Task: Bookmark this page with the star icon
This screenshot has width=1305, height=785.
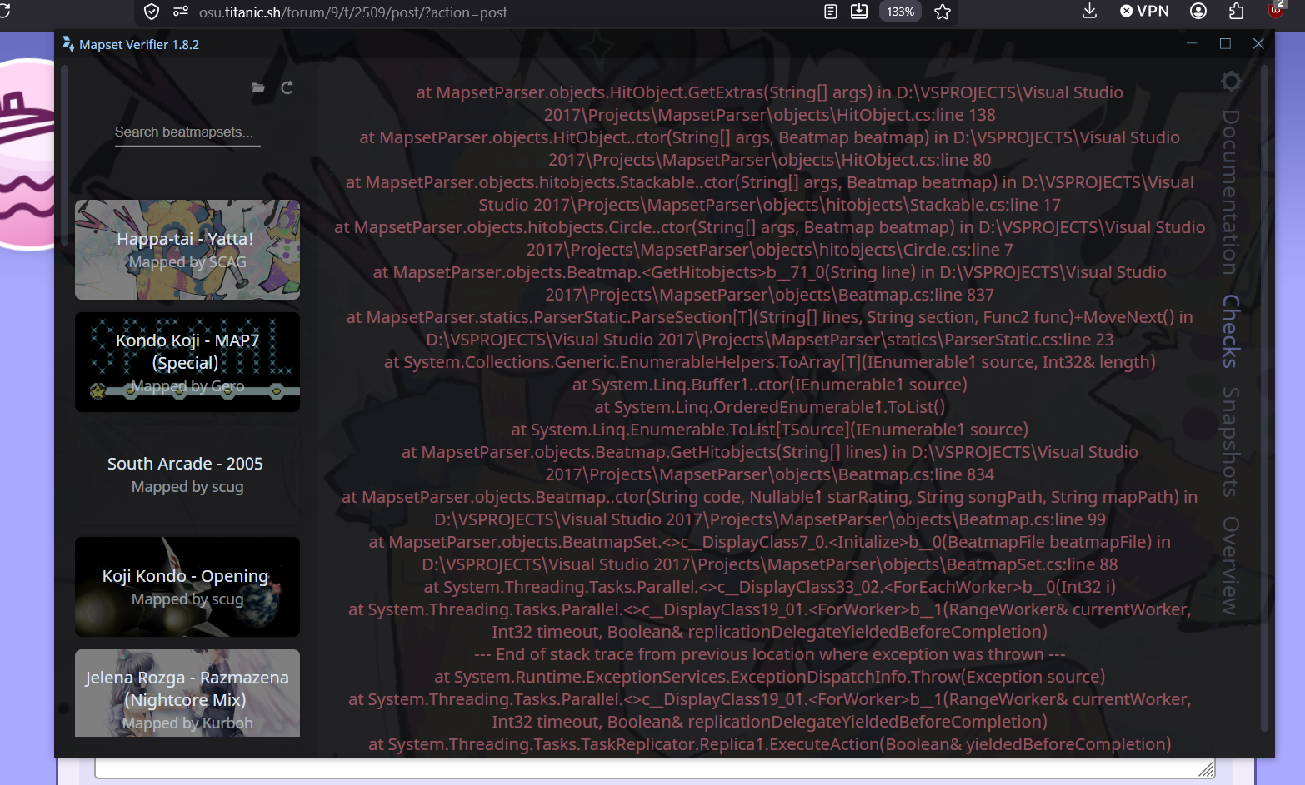Action: click(x=942, y=12)
